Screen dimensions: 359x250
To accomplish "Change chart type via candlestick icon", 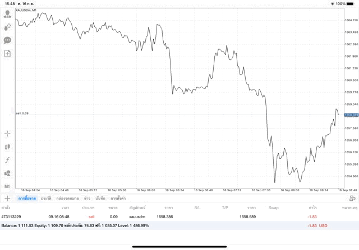I will 7,147.
